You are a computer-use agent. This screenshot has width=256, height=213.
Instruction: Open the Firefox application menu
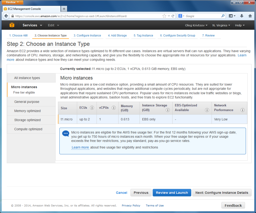[12, 2]
